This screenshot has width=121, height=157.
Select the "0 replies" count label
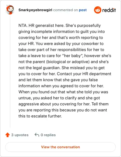point(48,135)
